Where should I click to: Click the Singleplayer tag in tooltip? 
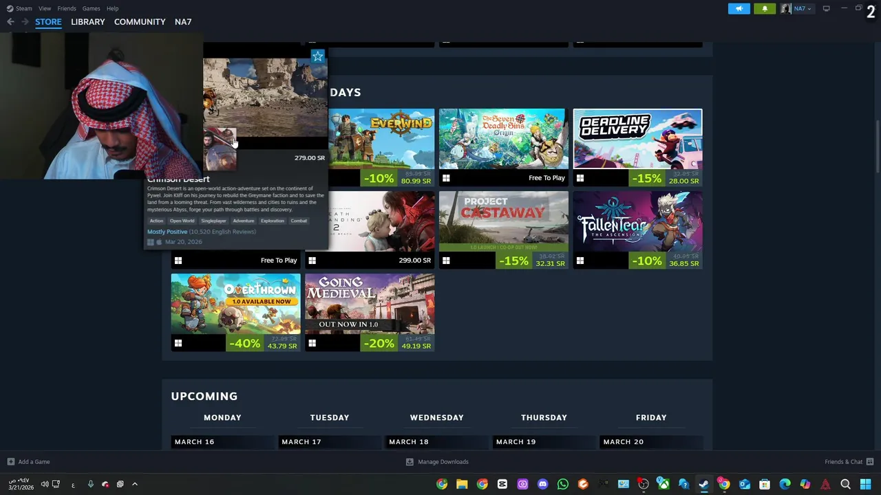pos(213,221)
